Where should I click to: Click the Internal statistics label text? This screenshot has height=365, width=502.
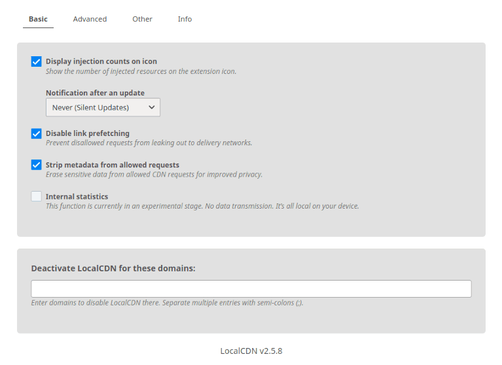pos(77,196)
